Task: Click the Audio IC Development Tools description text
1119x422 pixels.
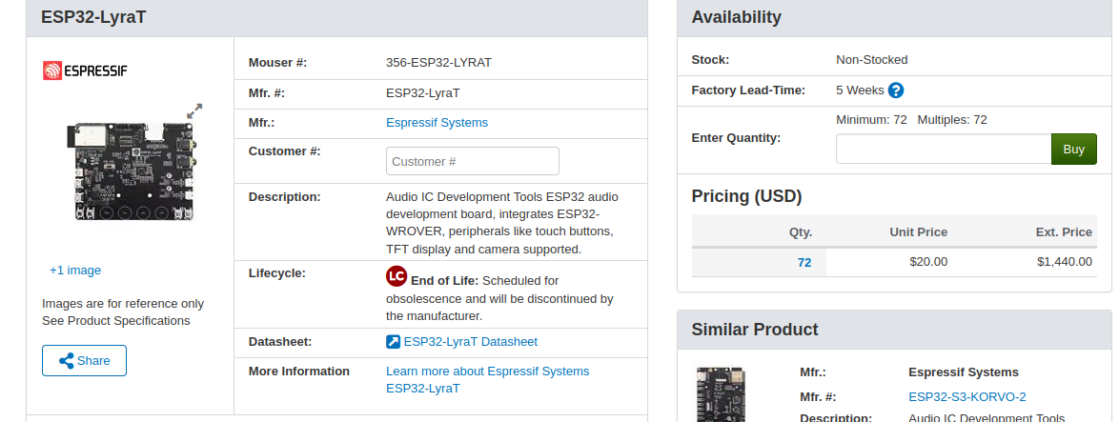Action: pyautogui.click(x=502, y=223)
